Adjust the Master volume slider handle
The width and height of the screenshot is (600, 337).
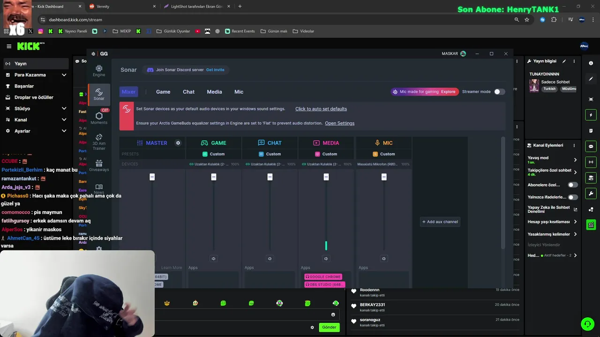[x=152, y=177]
